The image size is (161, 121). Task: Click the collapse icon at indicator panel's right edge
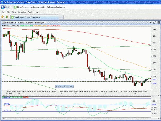point(158,95)
